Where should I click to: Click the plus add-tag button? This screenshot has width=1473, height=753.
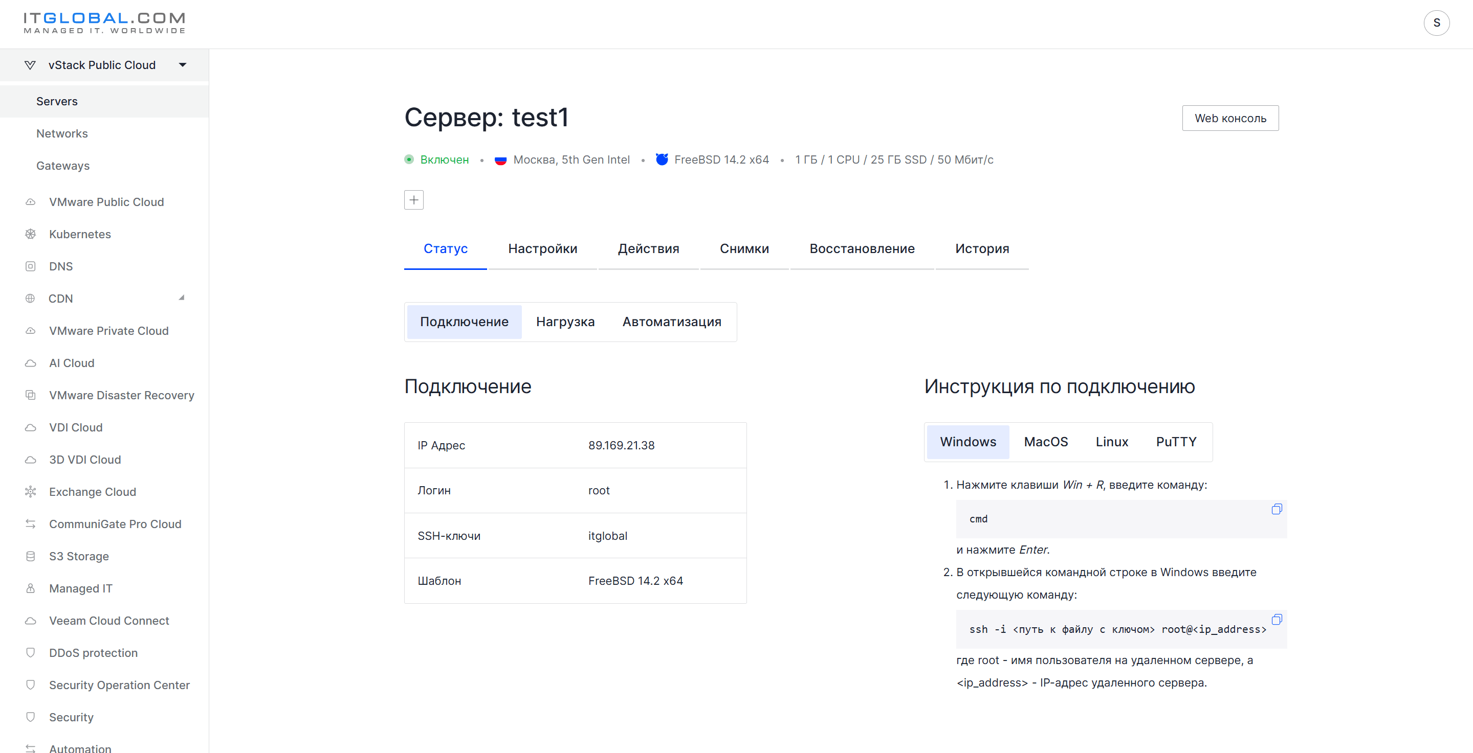click(x=413, y=200)
